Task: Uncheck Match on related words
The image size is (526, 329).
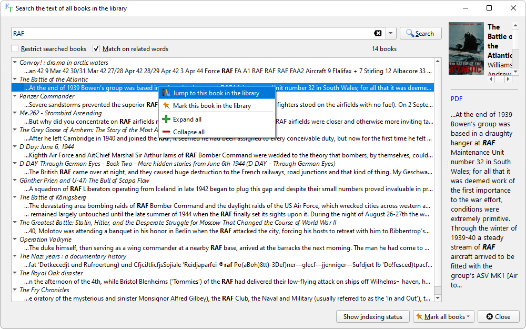Action: coord(96,49)
